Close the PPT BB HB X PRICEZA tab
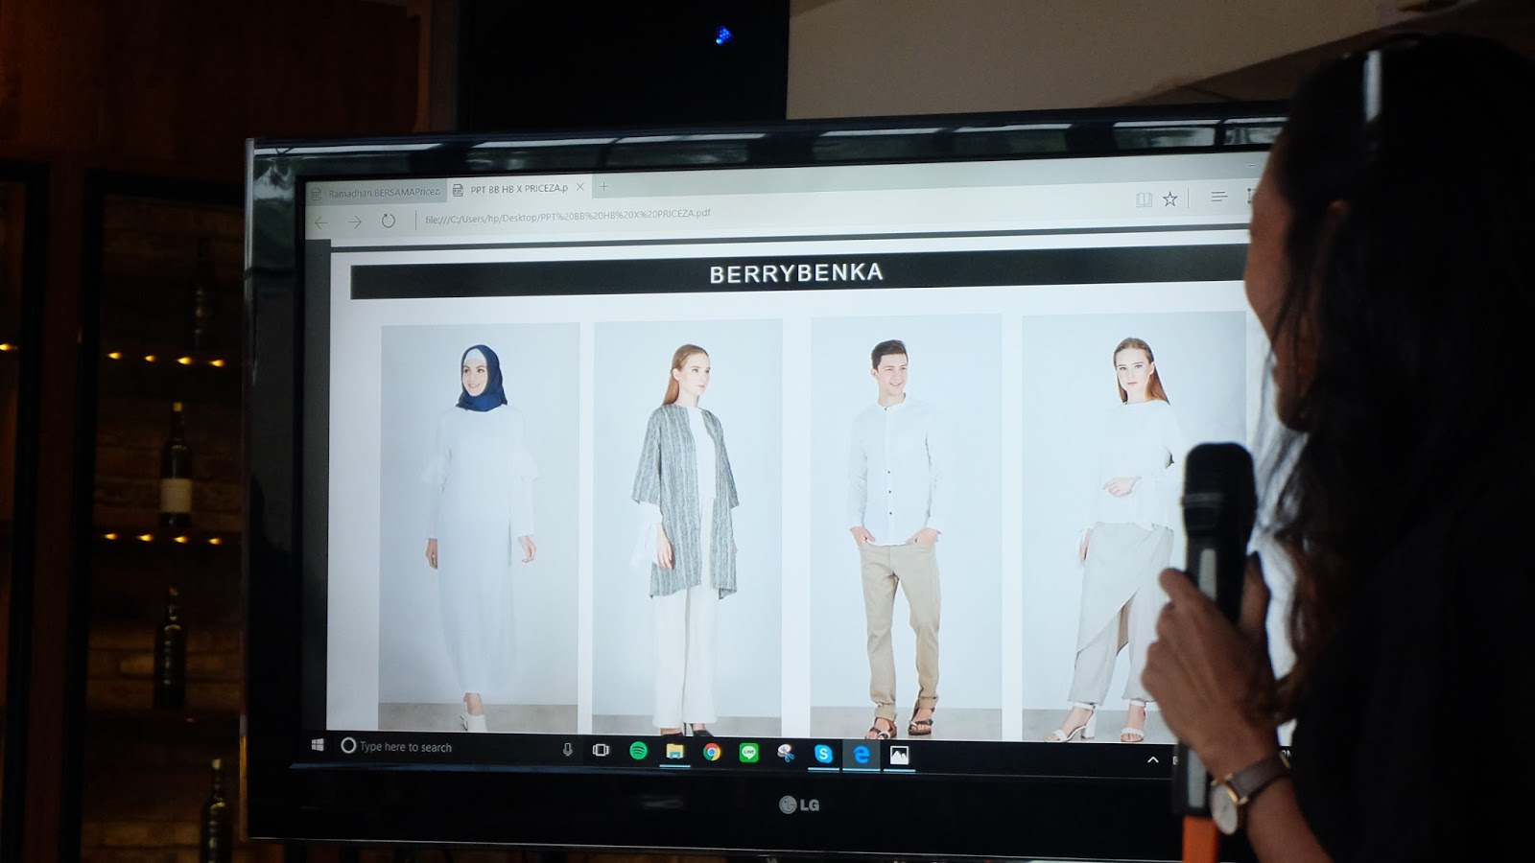The image size is (1535, 863). [579, 188]
